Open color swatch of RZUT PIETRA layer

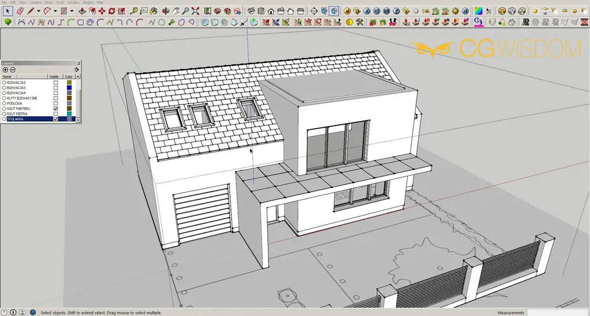pos(69,113)
